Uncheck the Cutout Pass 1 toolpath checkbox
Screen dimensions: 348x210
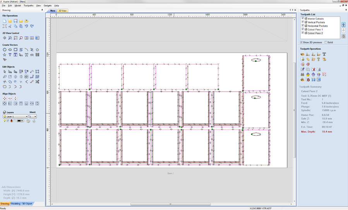pyautogui.click(x=302, y=29)
